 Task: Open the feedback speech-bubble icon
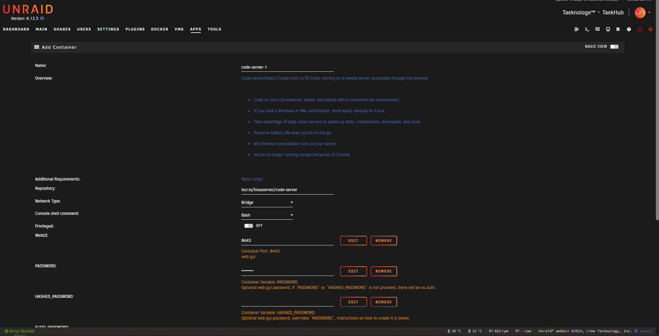[598, 29]
